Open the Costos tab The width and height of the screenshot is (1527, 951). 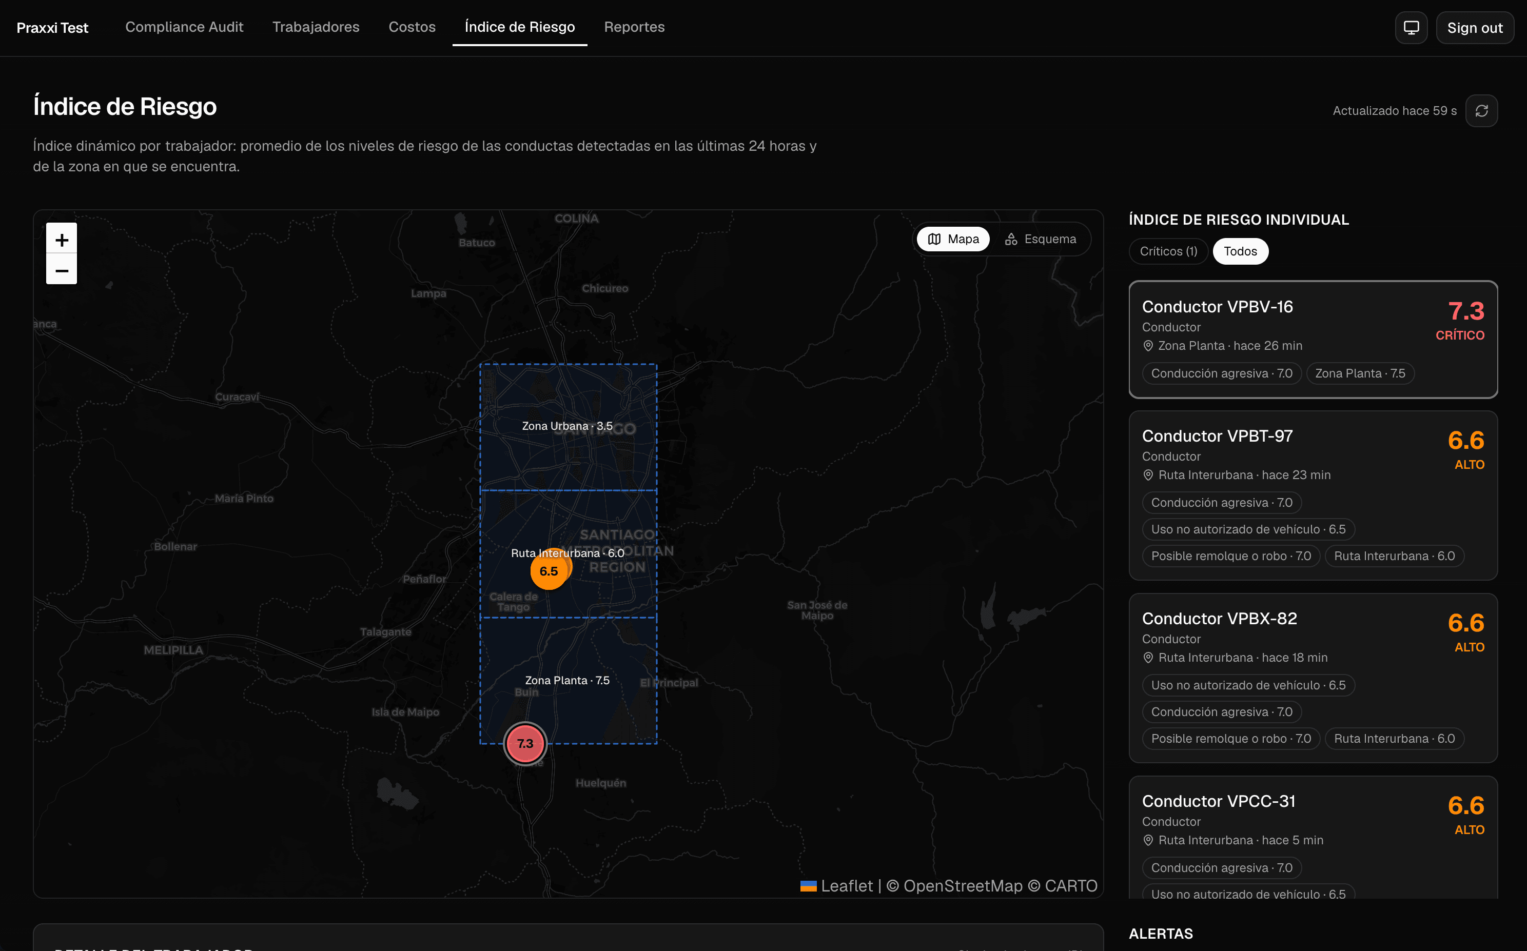pos(412,27)
